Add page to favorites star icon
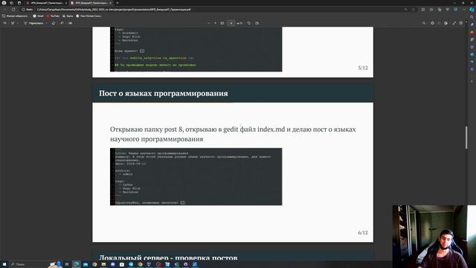 [414, 10]
